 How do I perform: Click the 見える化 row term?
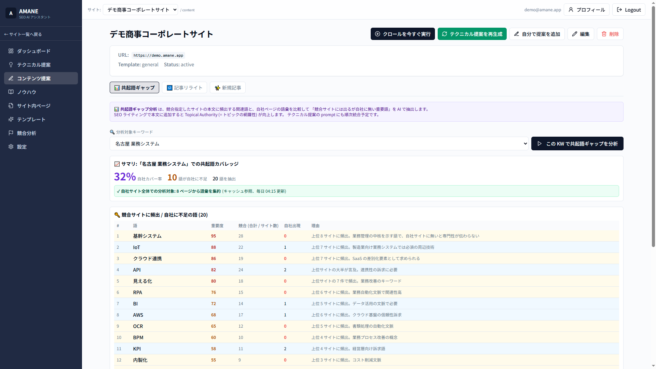[x=142, y=281]
